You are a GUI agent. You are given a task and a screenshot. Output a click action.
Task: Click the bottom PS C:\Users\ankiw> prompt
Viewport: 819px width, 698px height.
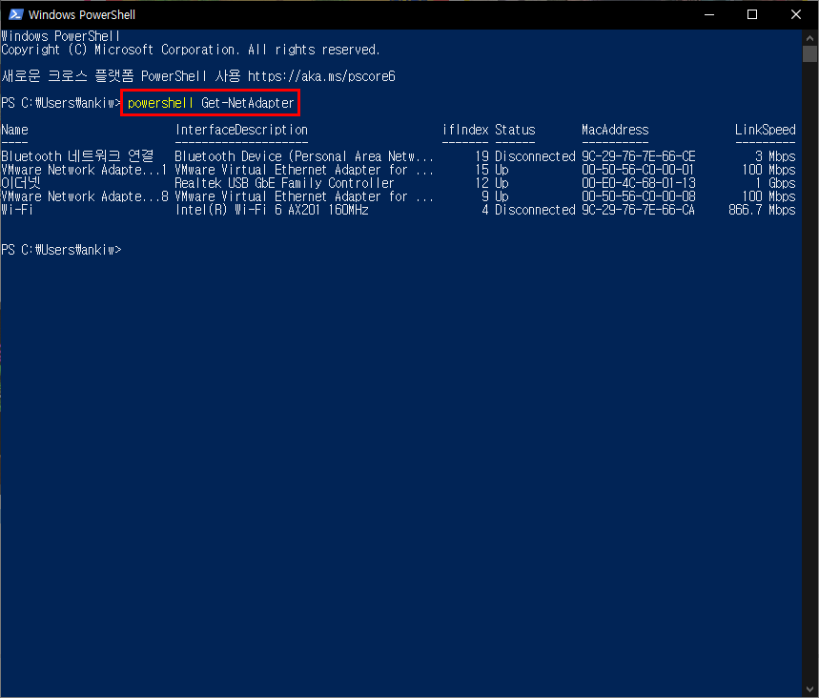pos(61,250)
